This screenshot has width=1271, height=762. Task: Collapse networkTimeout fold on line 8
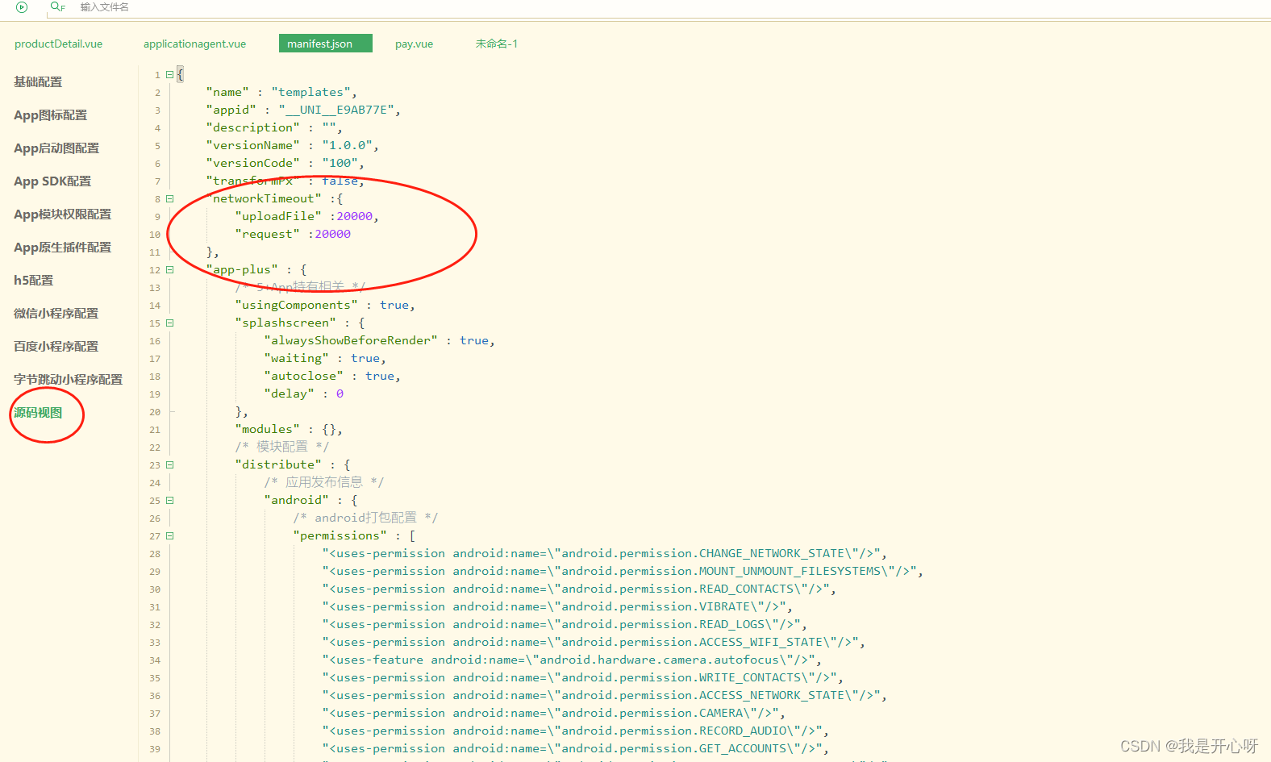point(169,198)
